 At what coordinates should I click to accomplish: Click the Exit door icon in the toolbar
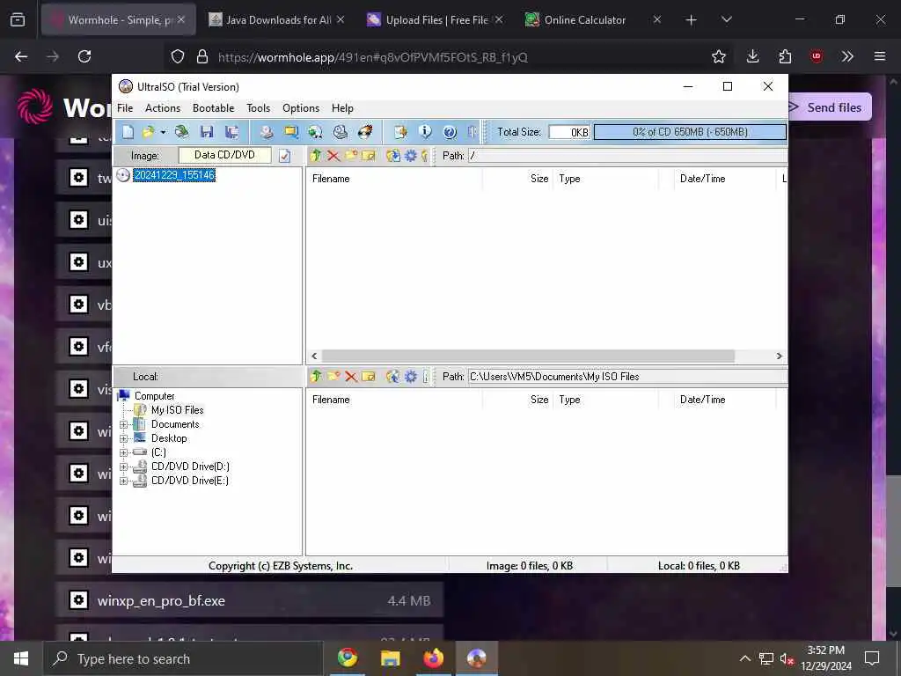[x=472, y=132]
